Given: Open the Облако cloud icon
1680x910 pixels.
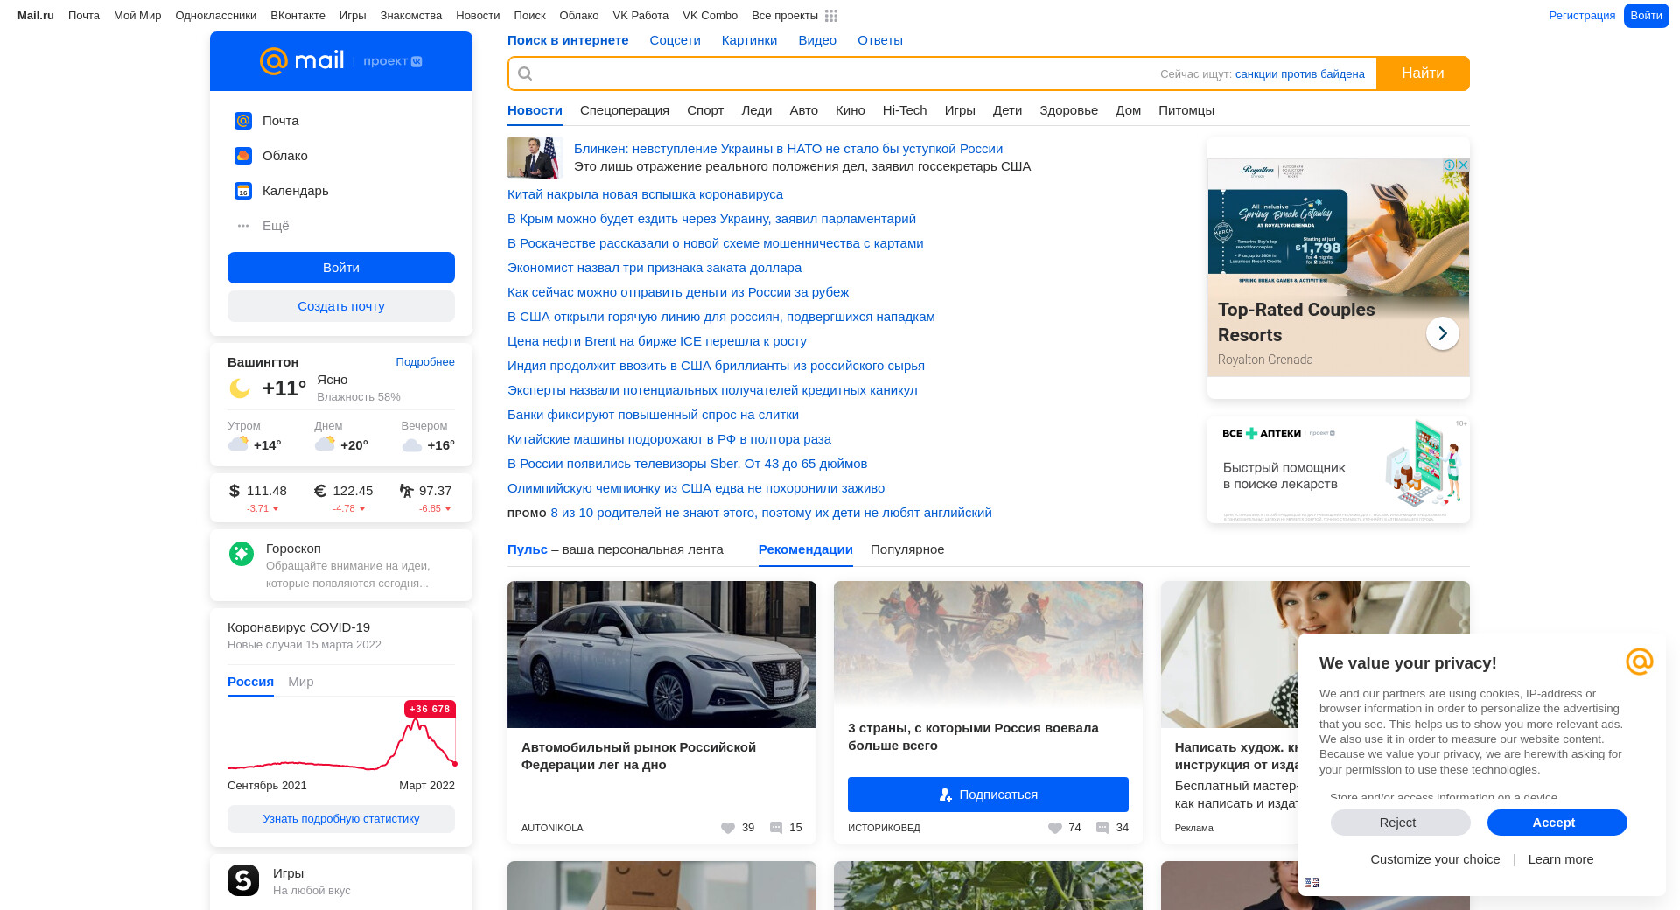Looking at the screenshot, I should 243,156.
